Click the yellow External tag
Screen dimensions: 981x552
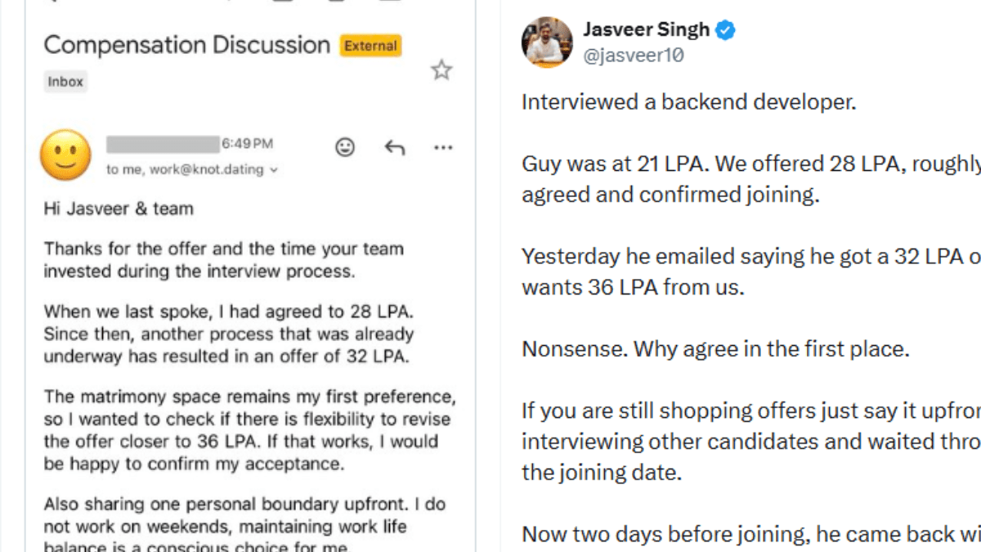(x=370, y=45)
